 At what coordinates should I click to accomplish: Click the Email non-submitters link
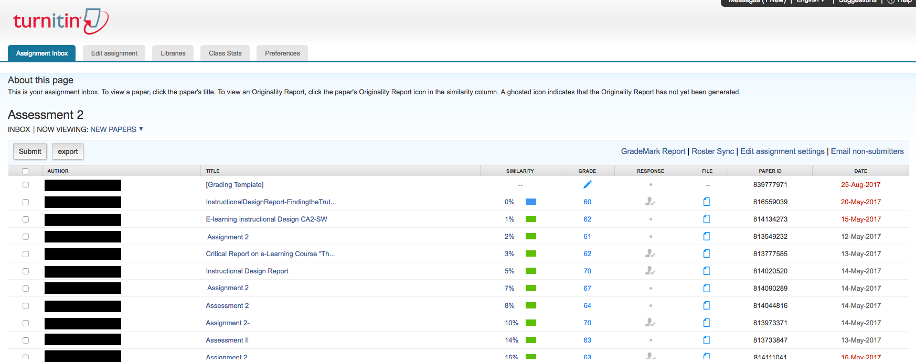[x=867, y=151]
